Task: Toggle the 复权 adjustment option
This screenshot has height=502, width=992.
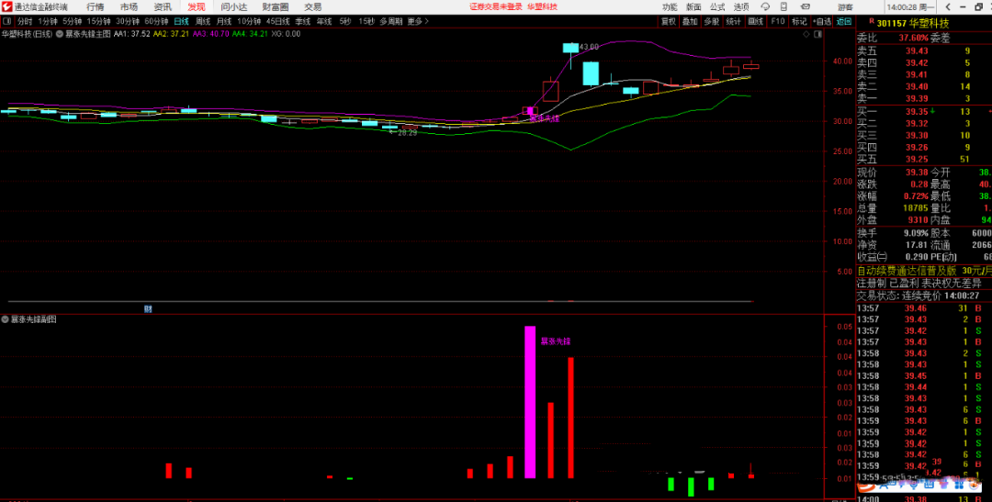Action: coord(668,20)
